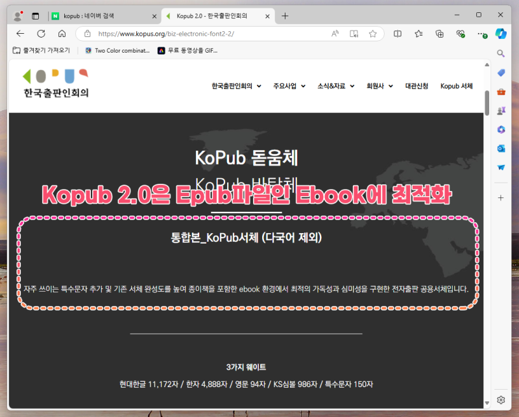Click the 한국출판인회의 site logo
Image resolution: width=519 pixels, height=417 pixels.
coord(56,84)
